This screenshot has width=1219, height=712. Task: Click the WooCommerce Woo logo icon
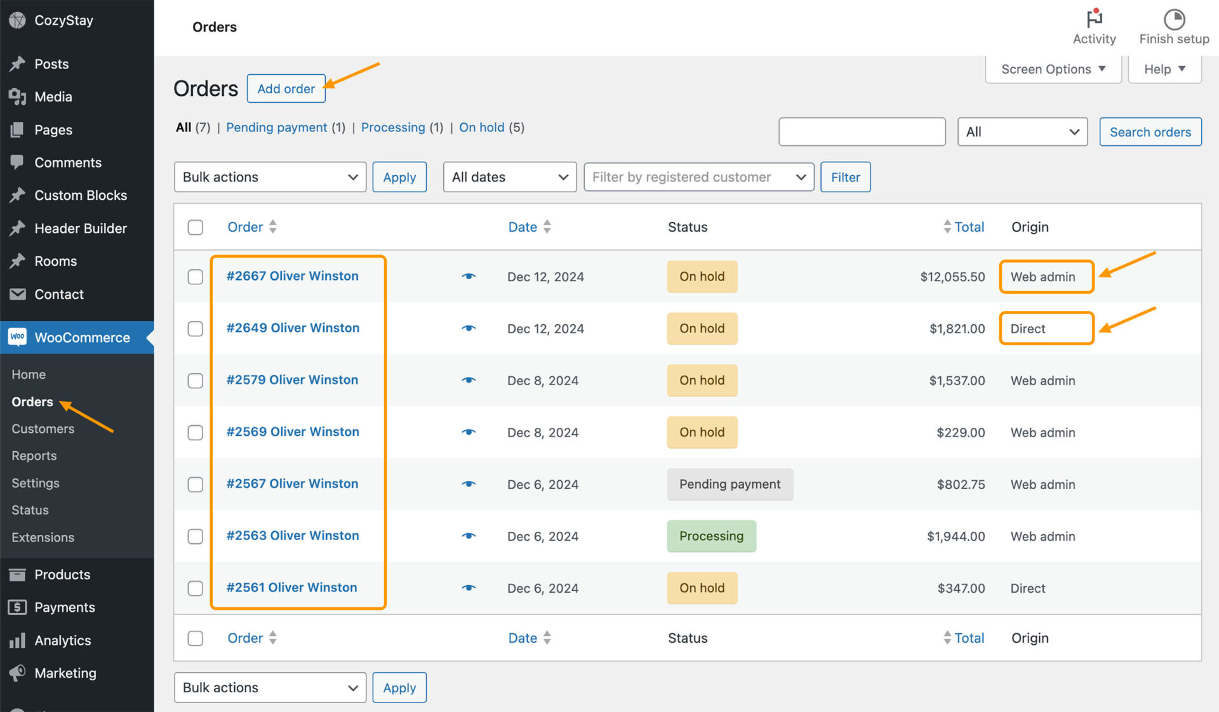[x=18, y=337]
